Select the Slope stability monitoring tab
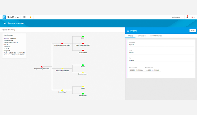This screenshot has height=115, width=197. pyautogui.click(x=9, y=30)
